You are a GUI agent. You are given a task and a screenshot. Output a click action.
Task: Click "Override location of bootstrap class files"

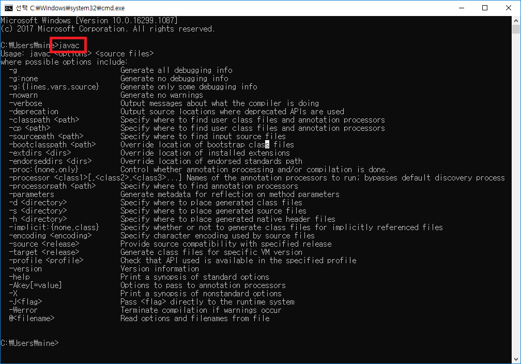(207, 145)
